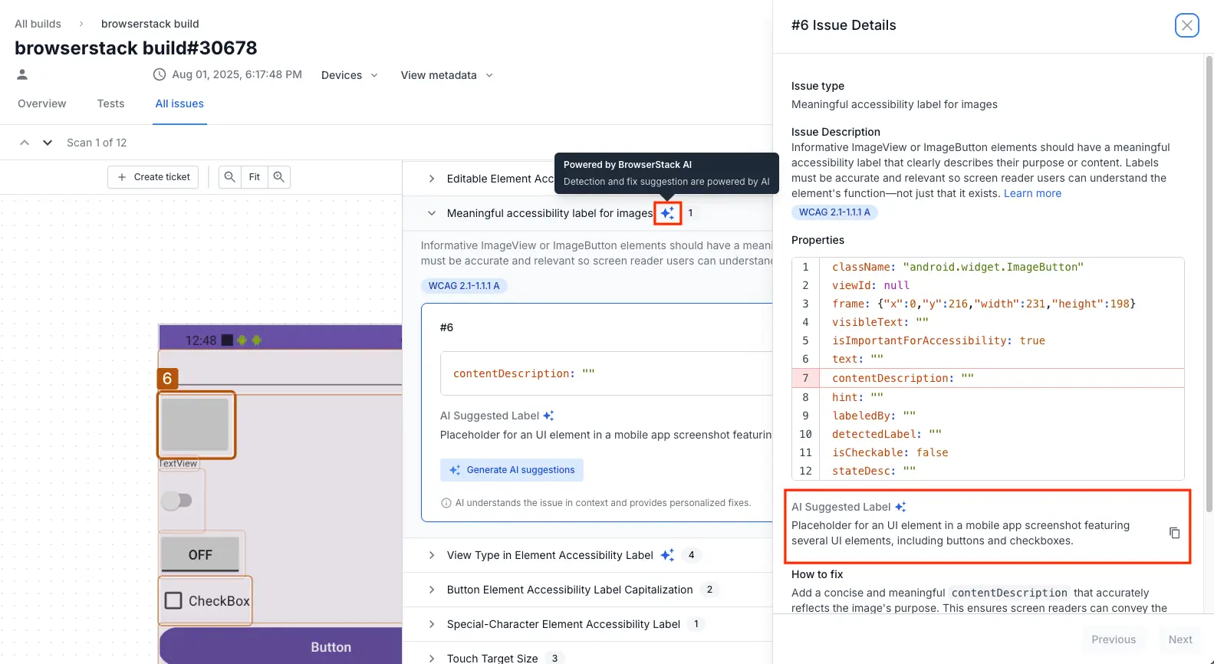Click the zoom out magnifier icon
The width and height of the screenshot is (1214, 664).
coord(229,177)
